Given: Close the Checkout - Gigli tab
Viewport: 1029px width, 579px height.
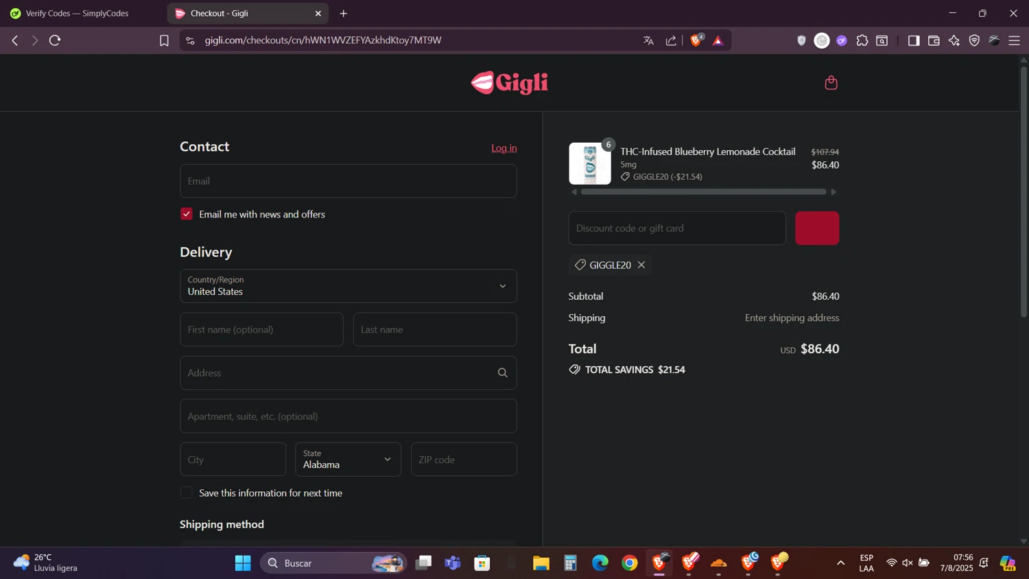Looking at the screenshot, I should click(318, 13).
